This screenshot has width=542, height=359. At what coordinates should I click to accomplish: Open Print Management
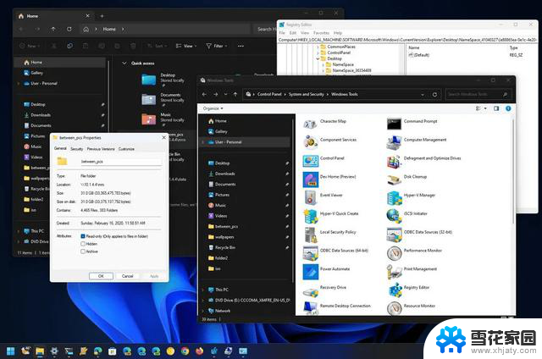coord(412,271)
